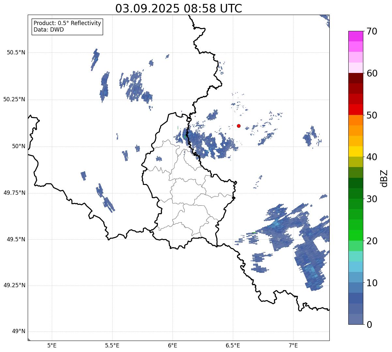Click the 5.5°E longitude tick label
This screenshot has width=392, height=352.
pos(112,345)
